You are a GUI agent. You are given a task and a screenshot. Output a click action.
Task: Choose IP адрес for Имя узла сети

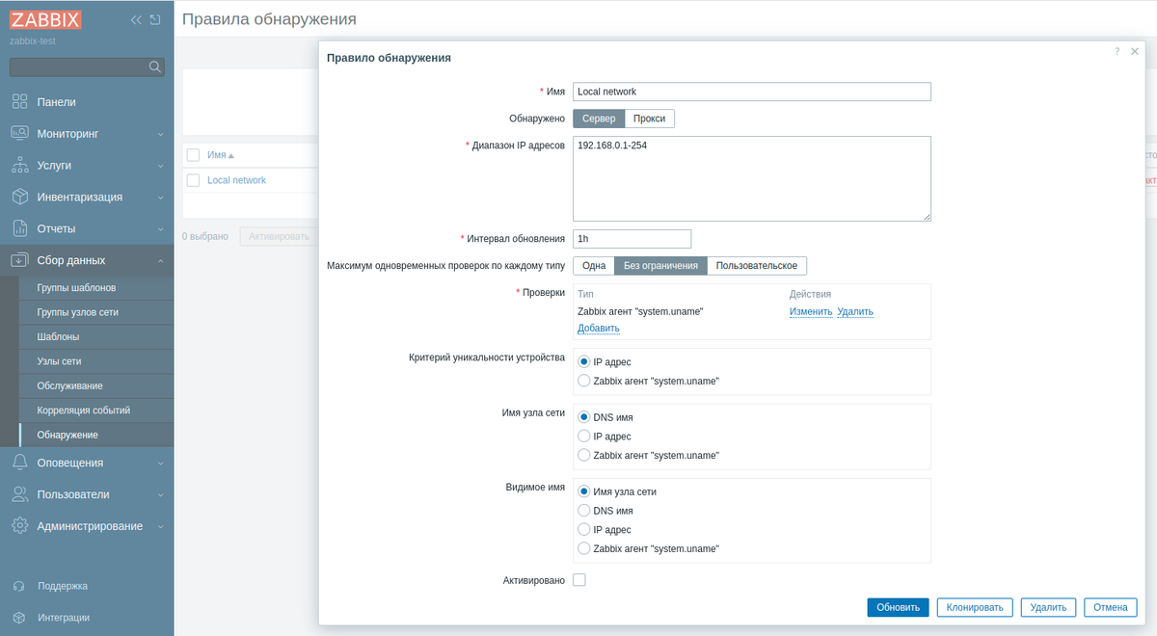point(583,437)
